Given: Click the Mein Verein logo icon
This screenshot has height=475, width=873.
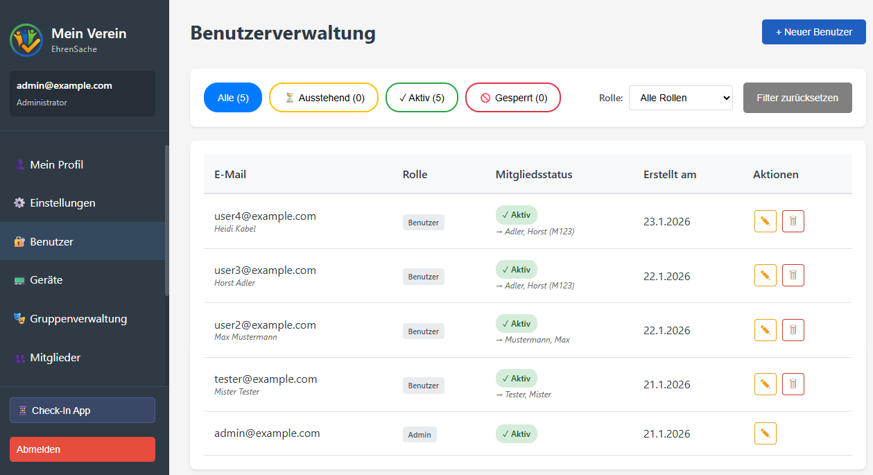Looking at the screenshot, I should pyautogui.click(x=26, y=40).
